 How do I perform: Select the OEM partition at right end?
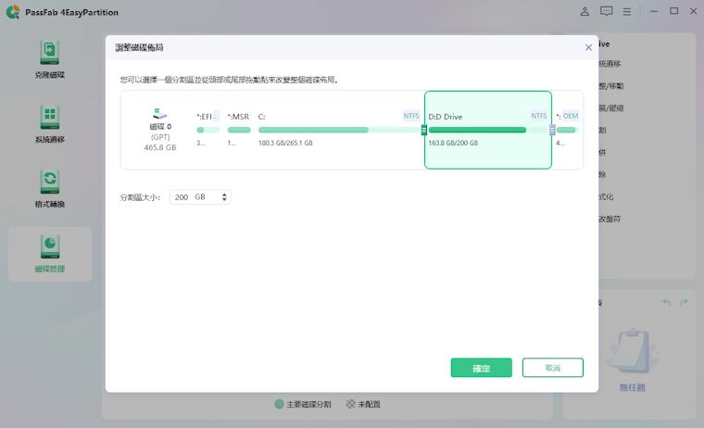pos(567,130)
